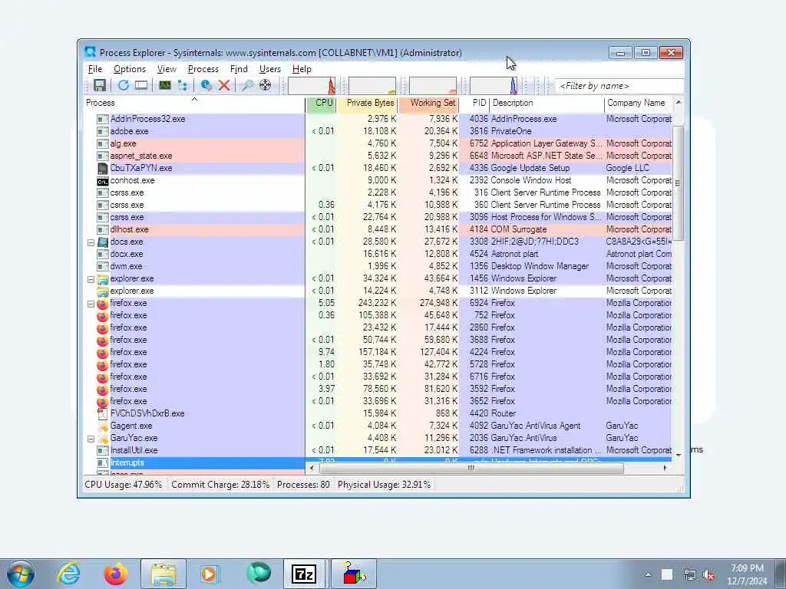Collapse the GaruYac.exe tree node
The height and width of the screenshot is (589, 786).
[x=91, y=439]
